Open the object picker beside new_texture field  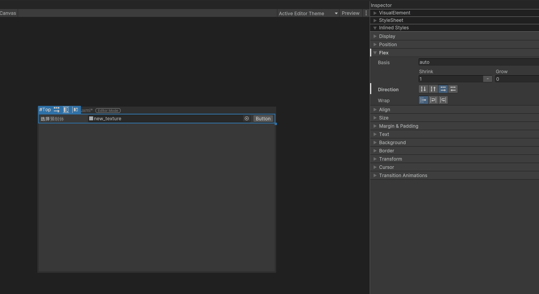click(247, 118)
